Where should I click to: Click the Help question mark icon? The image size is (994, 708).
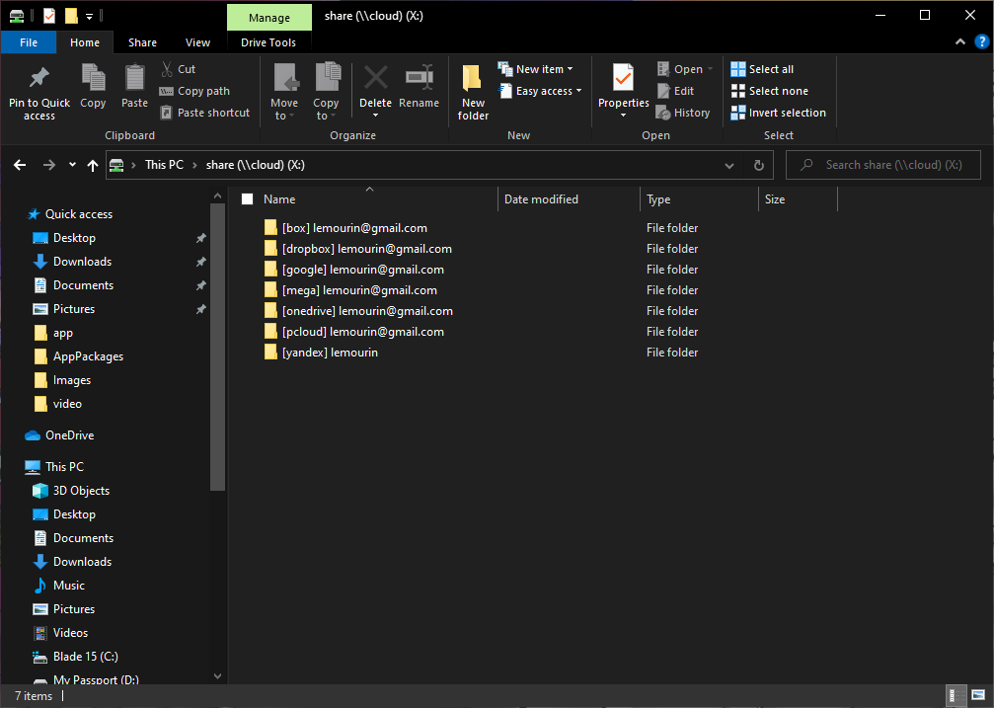[981, 41]
